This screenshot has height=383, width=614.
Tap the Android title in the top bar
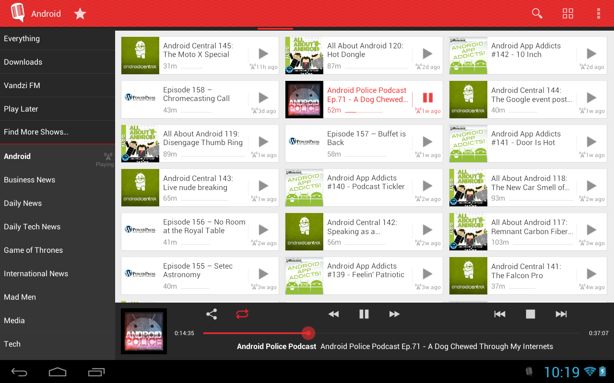46,14
